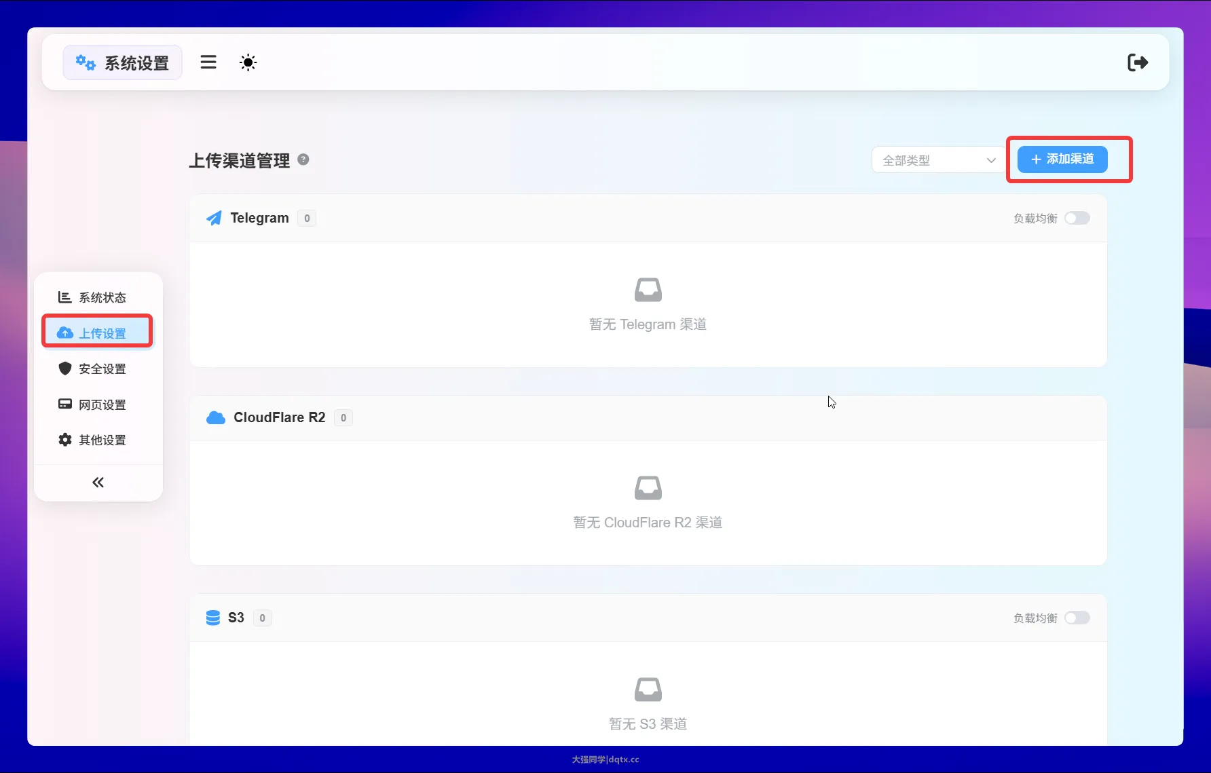Collapse sidebar with double chevron
Viewport: 1211px width, 773px height.
click(x=98, y=483)
